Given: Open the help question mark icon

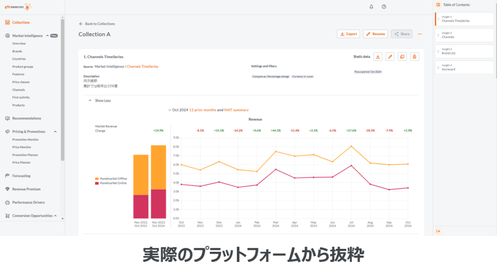Looking at the screenshot, I should pos(384,7).
